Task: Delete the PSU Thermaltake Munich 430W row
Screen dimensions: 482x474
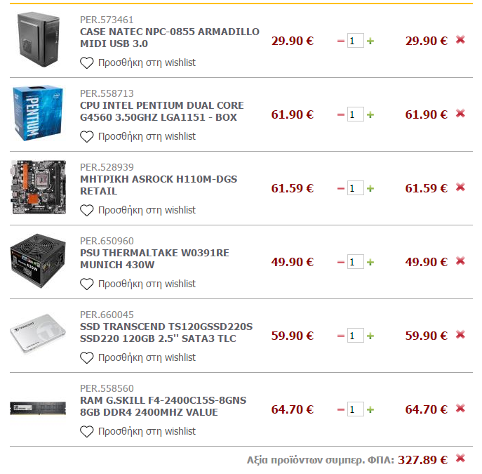Action: (460, 261)
